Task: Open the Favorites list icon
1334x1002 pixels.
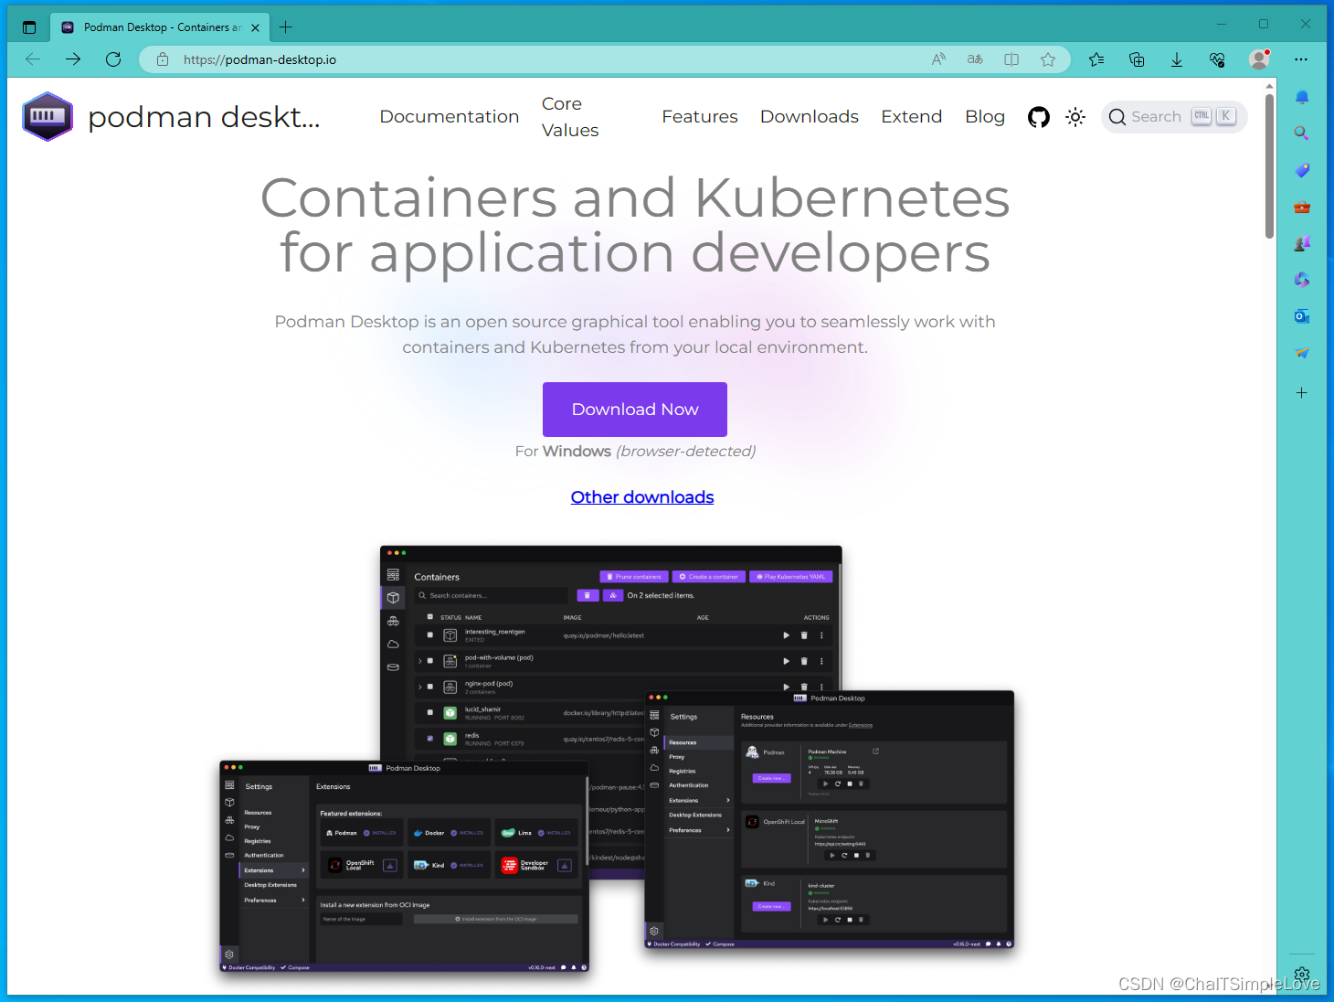Action: coord(1096,59)
